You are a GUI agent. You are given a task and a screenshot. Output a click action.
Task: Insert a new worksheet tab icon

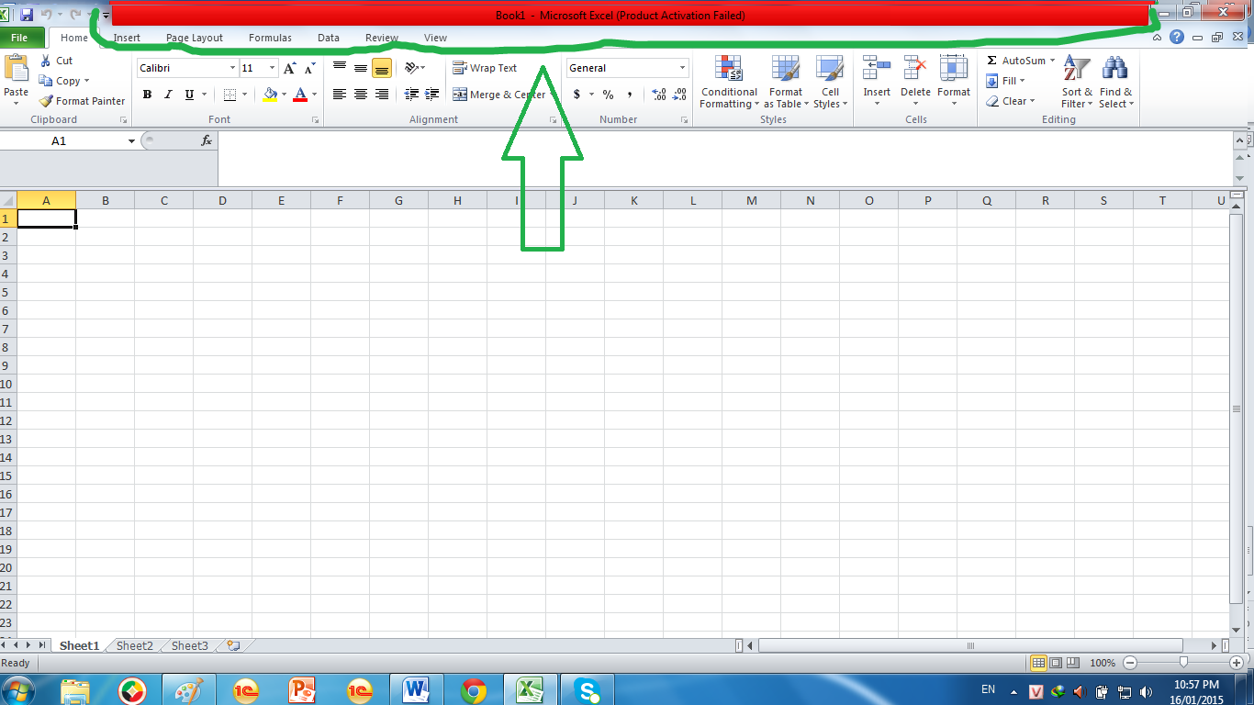pos(233,645)
